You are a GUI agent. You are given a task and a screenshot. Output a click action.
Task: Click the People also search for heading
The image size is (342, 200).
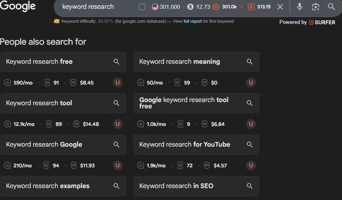[x=43, y=42]
